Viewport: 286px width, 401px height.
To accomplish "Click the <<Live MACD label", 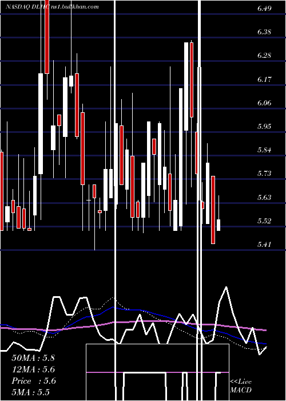I will (x=241, y=386).
